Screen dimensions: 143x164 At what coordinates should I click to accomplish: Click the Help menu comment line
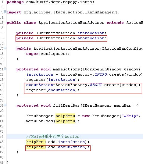pos(53,137)
